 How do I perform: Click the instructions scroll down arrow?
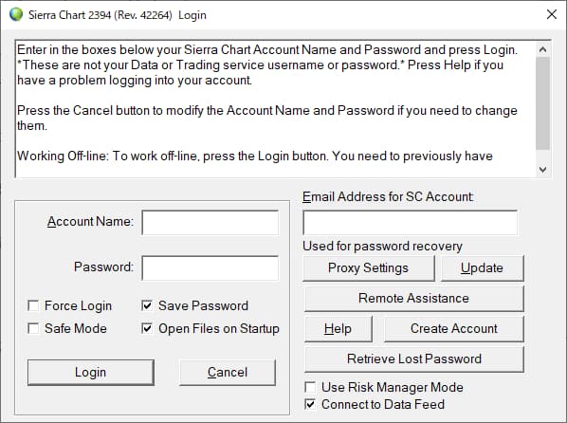point(542,170)
